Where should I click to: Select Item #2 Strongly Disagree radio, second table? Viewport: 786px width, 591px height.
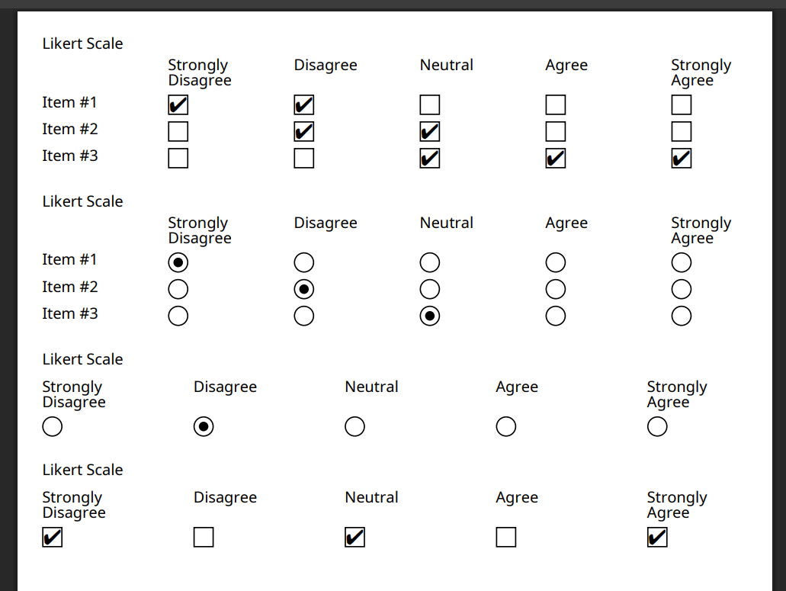(178, 289)
